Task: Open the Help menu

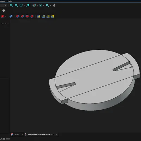Action: click(x=10, y=1)
